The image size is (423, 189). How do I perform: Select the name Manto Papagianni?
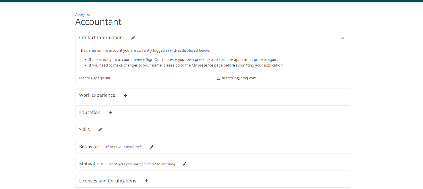tap(94, 78)
